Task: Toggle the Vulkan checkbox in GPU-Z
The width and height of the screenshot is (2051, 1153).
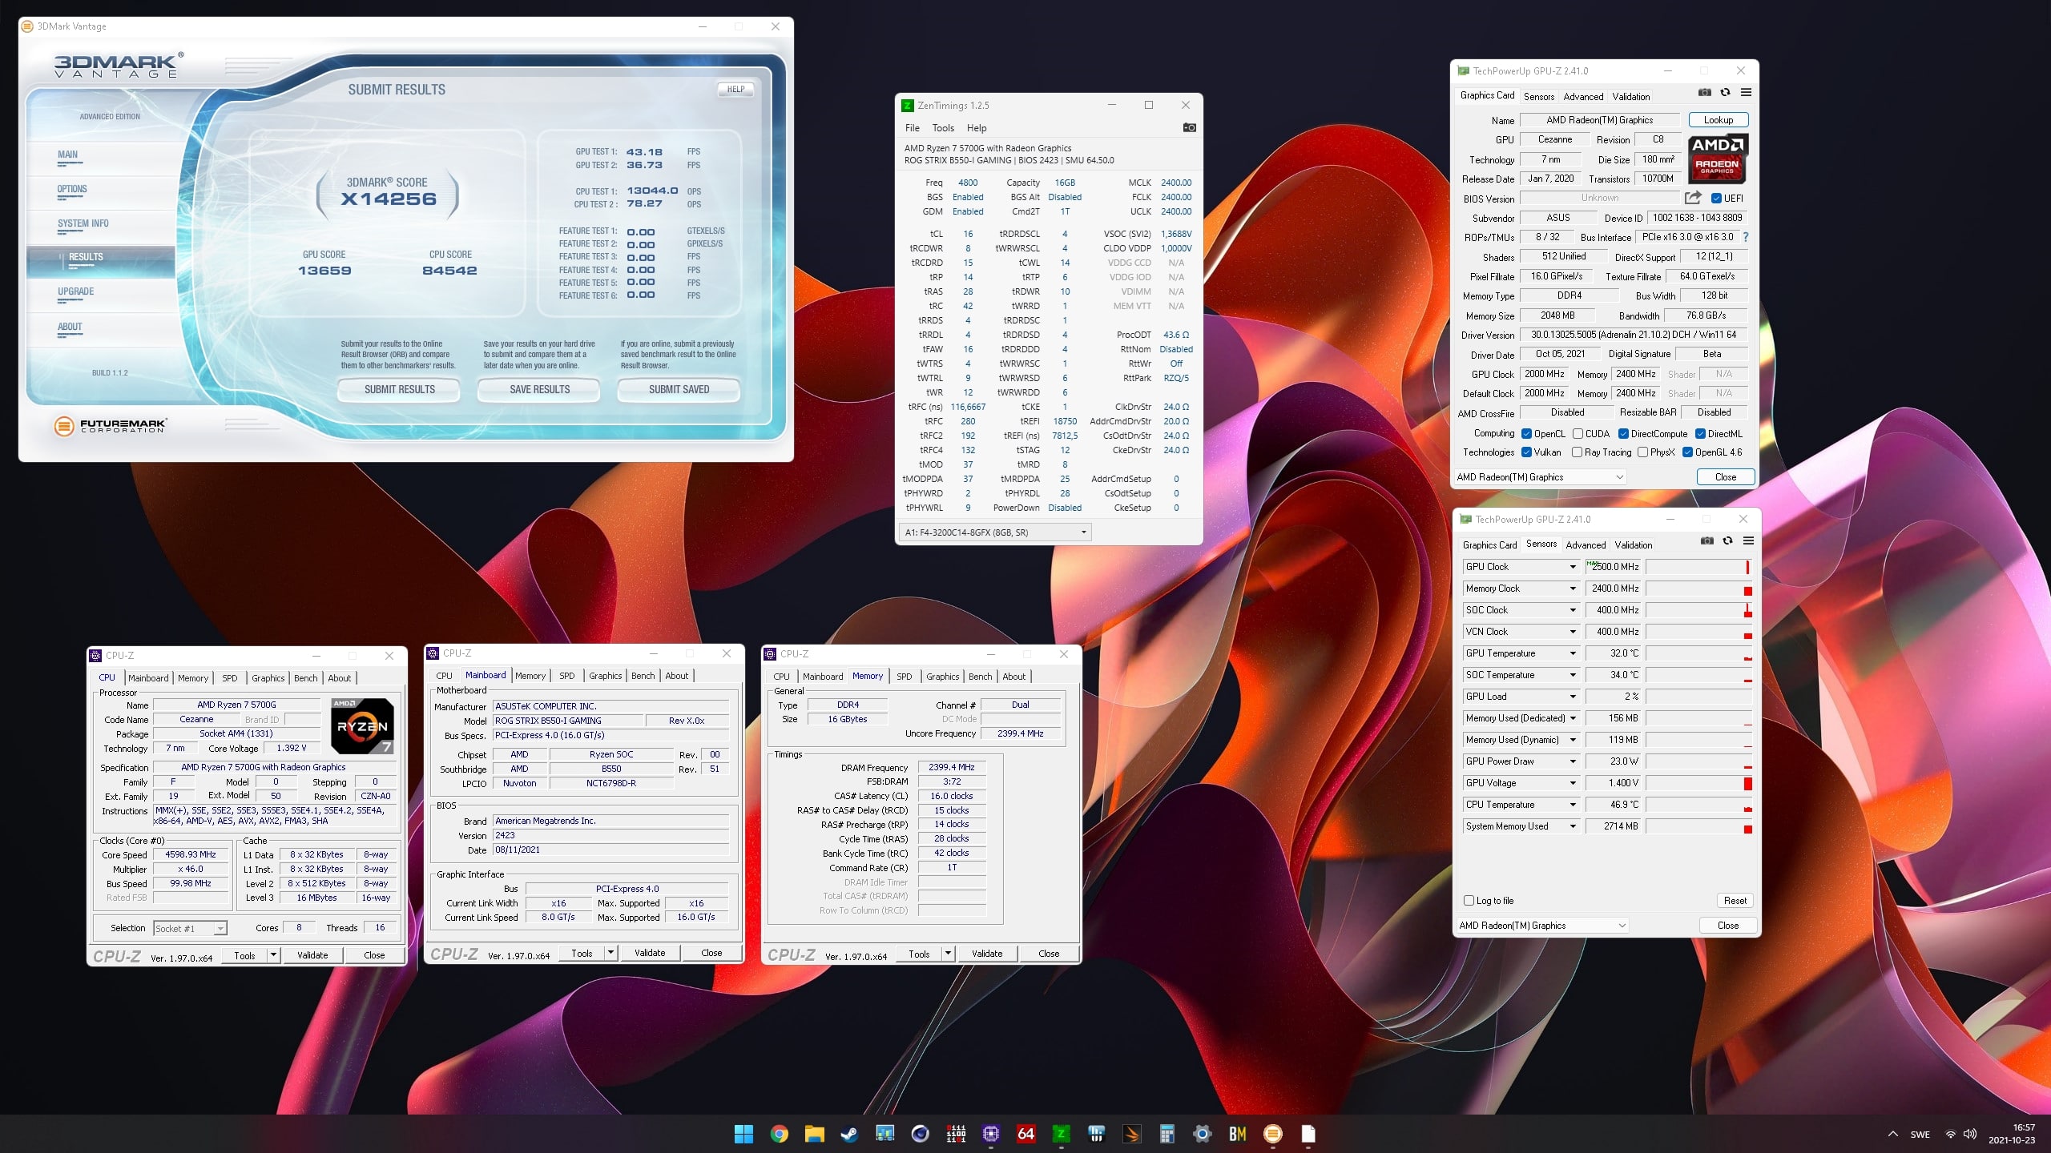Action: coord(1526,452)
